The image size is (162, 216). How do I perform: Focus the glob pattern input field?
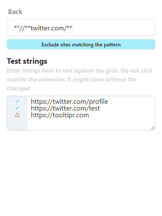(x=81, y=27)
